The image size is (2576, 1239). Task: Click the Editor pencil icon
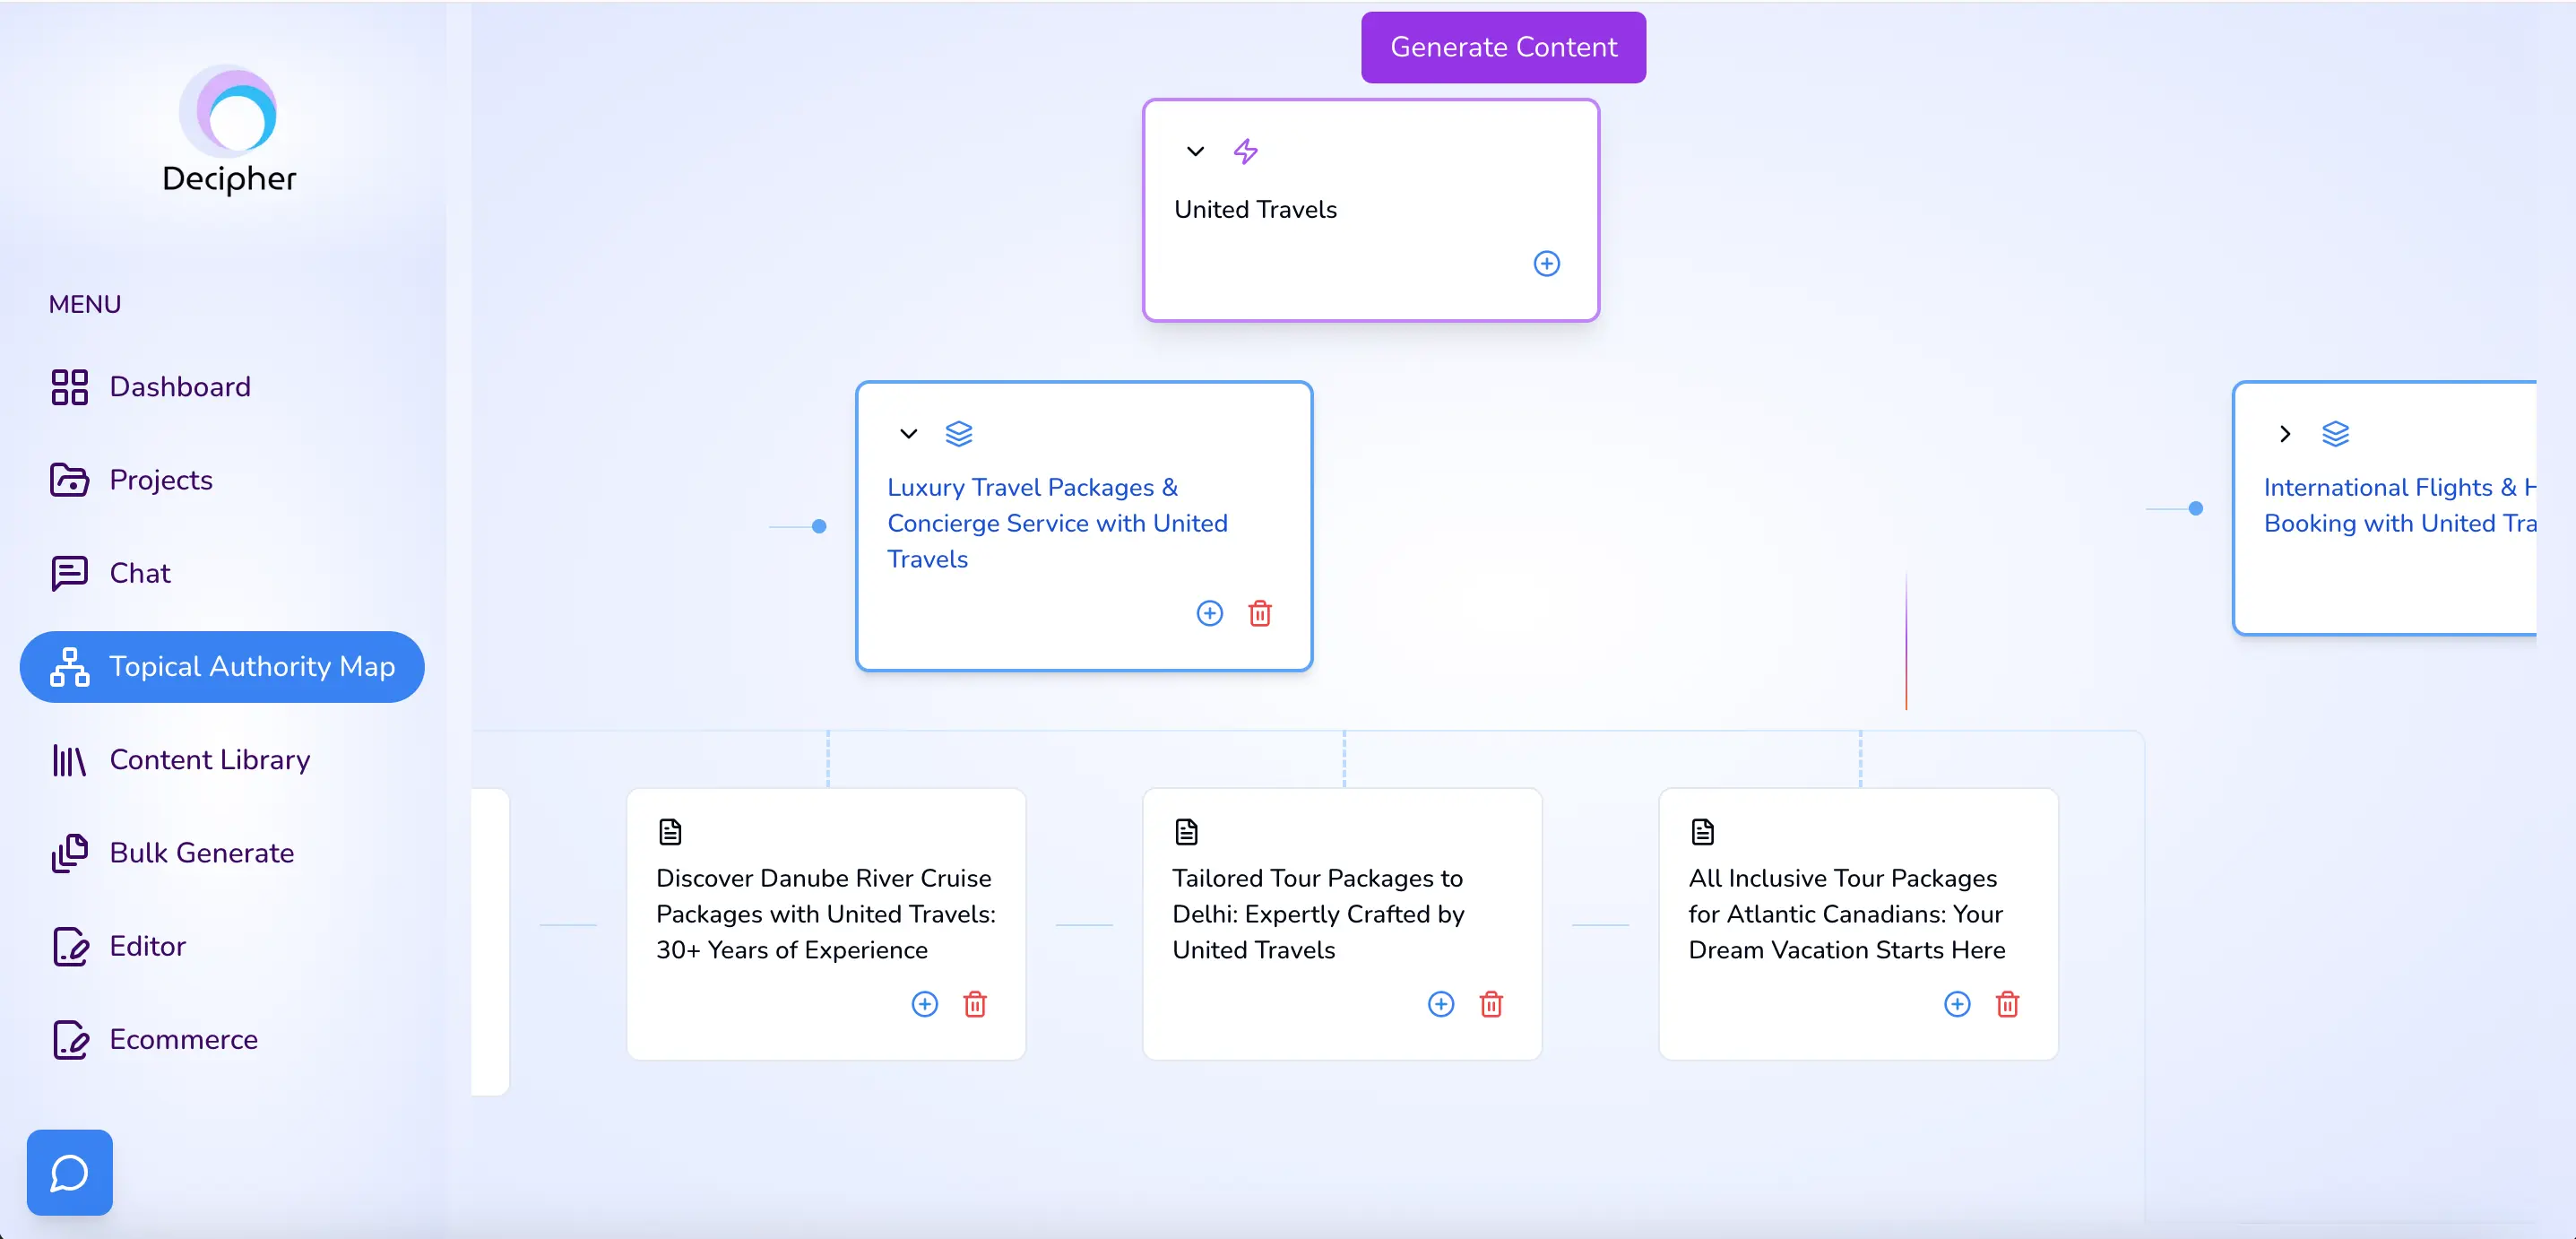coord(69,947)
